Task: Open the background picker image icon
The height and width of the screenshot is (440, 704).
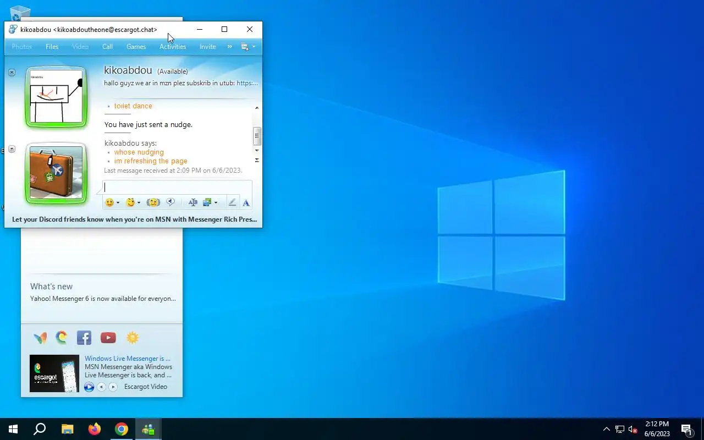Action: [207, 202]
